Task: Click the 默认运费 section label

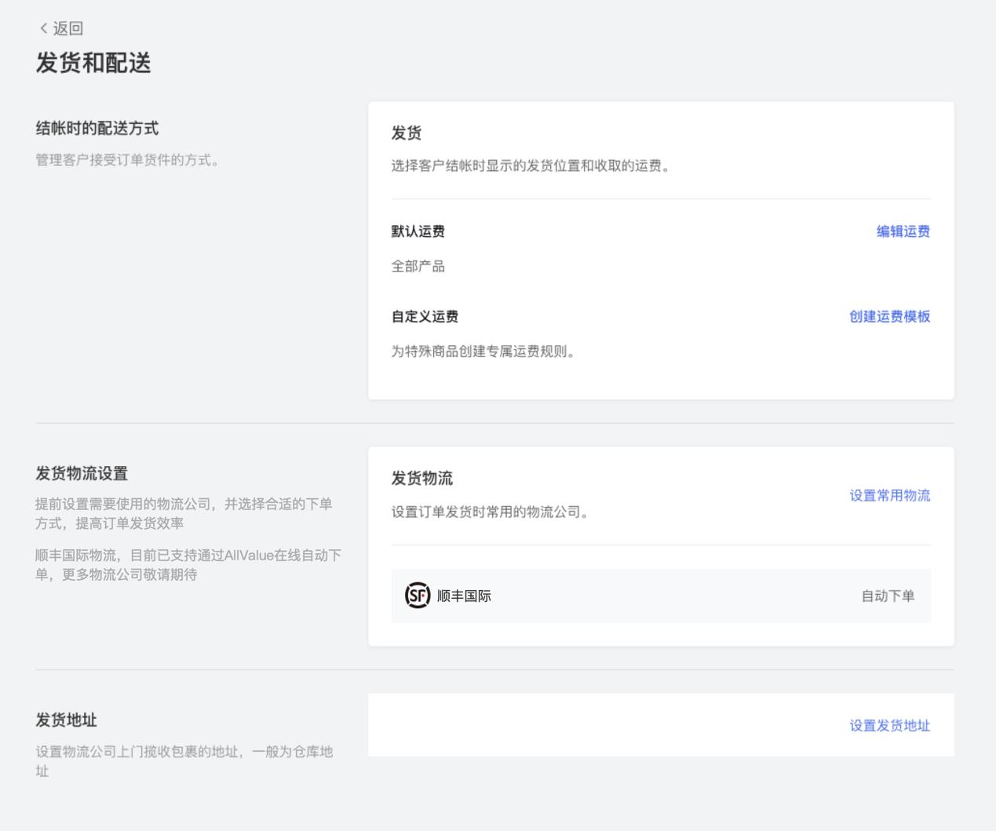Action: coord(418,231)
